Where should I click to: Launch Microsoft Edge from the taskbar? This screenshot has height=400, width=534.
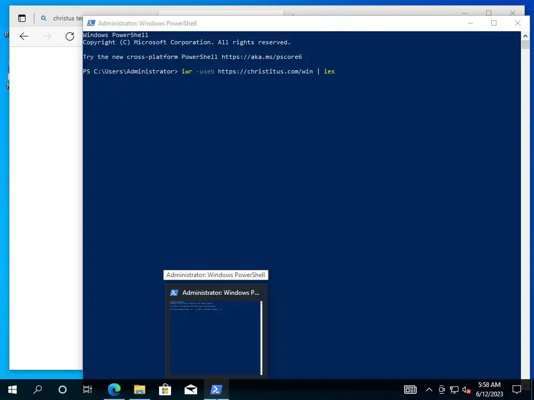[x=114, y=390]
